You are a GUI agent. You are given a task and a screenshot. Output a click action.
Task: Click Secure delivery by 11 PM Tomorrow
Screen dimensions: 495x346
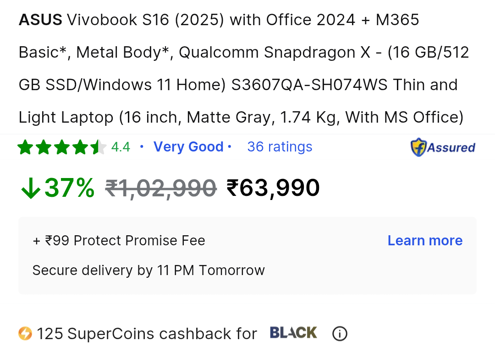(148, 270)
